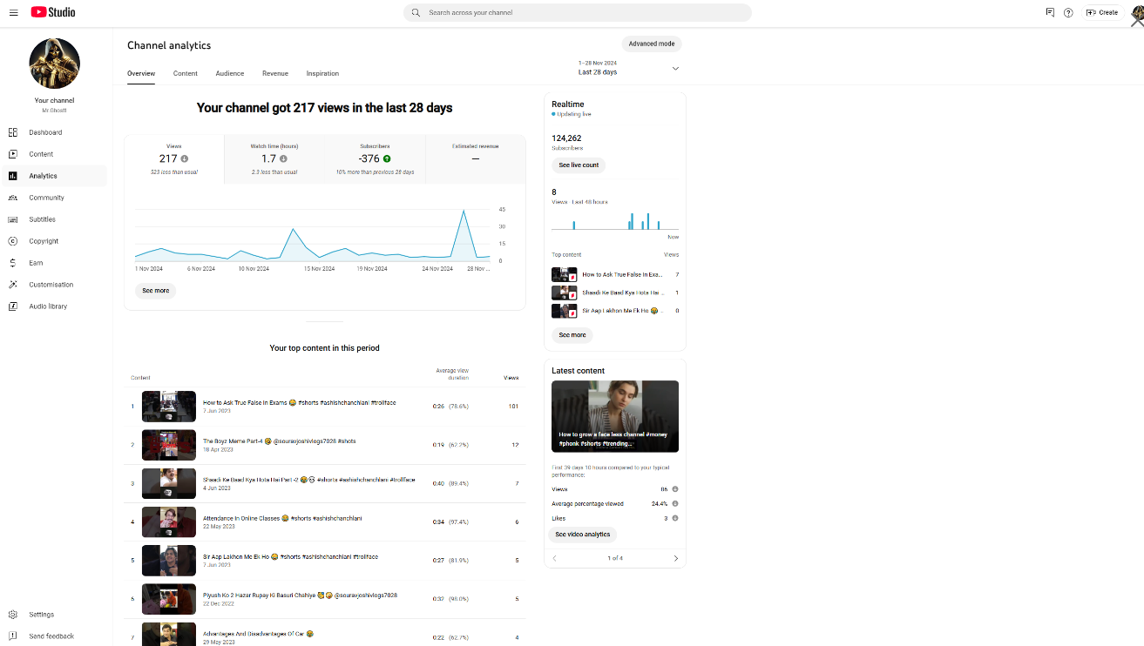Click the 1 of 4 pagination text
This screenshot has width=1144, height=646.
(x=615, y=558)
